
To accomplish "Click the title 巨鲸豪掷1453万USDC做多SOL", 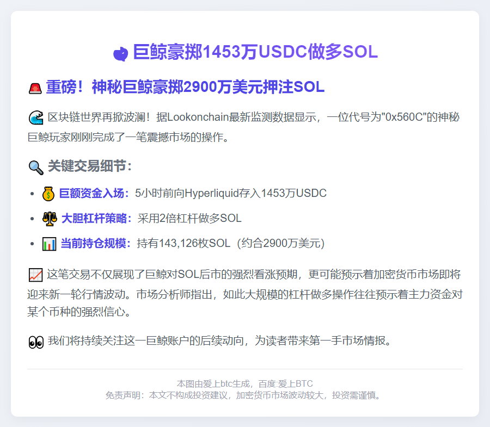I will click(x=254, y=52).
